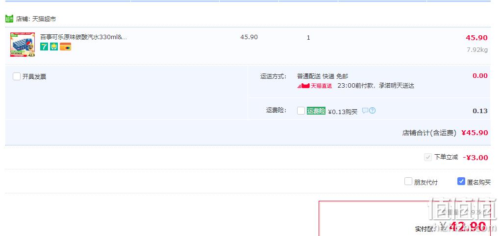Click the weight text 7.92kg
Image resolution: width=501 pixels, height=236 pixels.
tap(477, 50)
